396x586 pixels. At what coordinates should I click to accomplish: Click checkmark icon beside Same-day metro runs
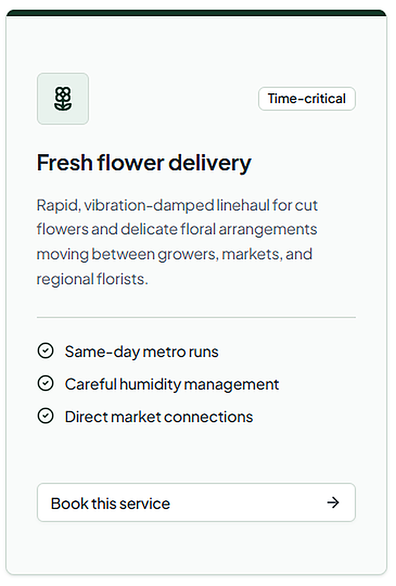pyautogui.click(x=46, y=351)
